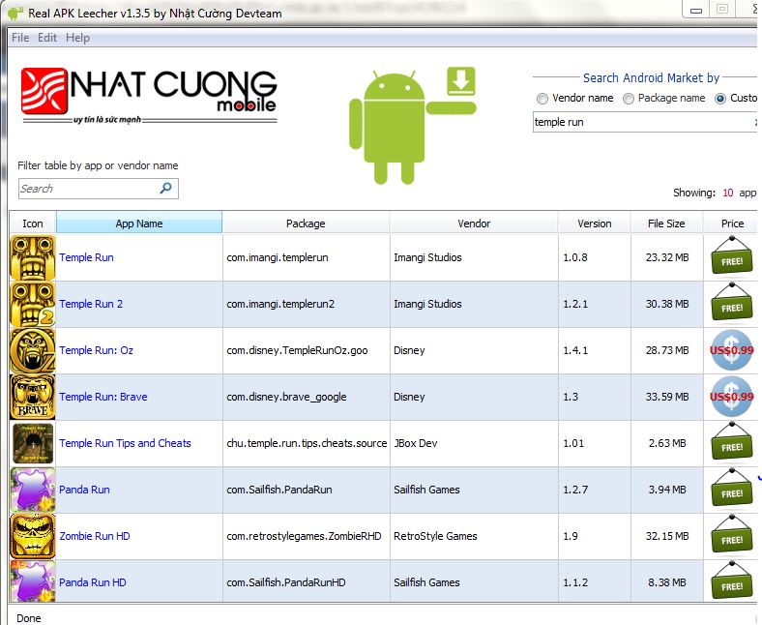Select the Vendor name radio button
This screenshot has height=625, width=762.
pyautogui.click(x=542, y=99)
